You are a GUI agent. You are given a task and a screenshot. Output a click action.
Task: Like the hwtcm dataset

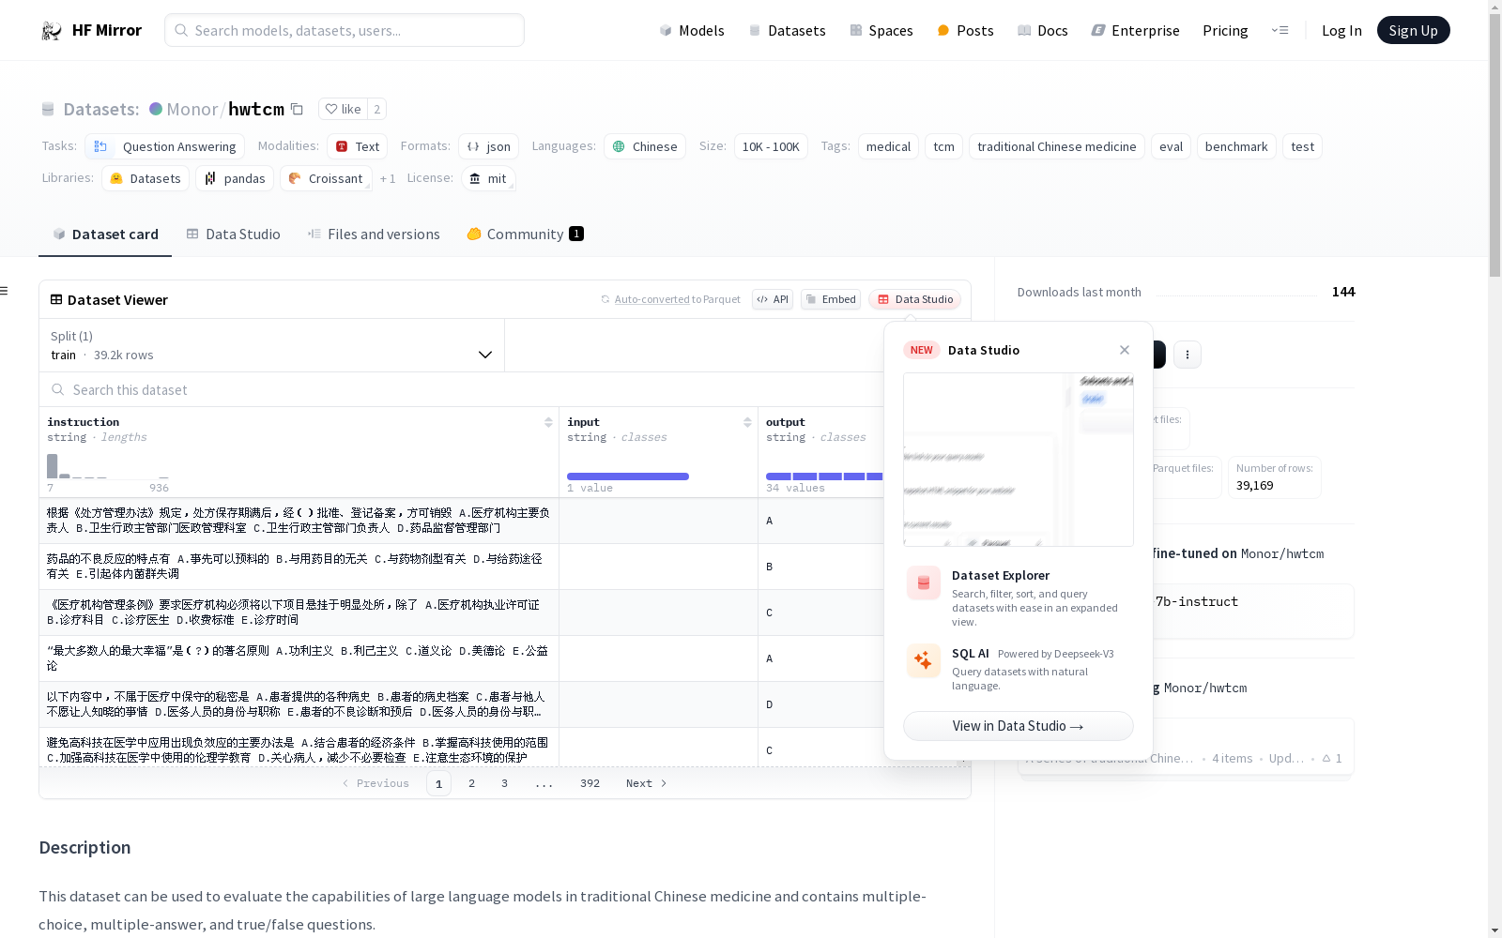(343, 109)
